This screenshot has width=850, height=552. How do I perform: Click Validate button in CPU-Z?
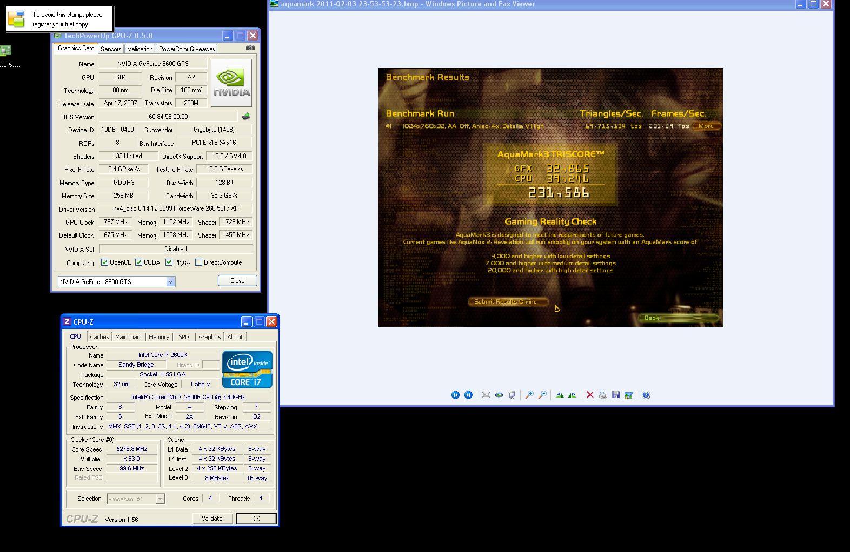[x=212, y=519]
